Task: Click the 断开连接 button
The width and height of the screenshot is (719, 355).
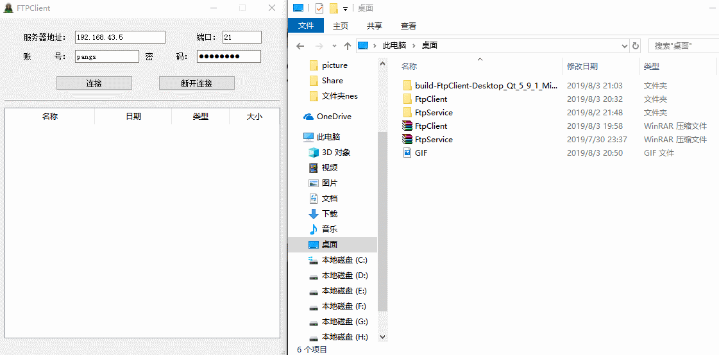Action: (x=197, y=83)
